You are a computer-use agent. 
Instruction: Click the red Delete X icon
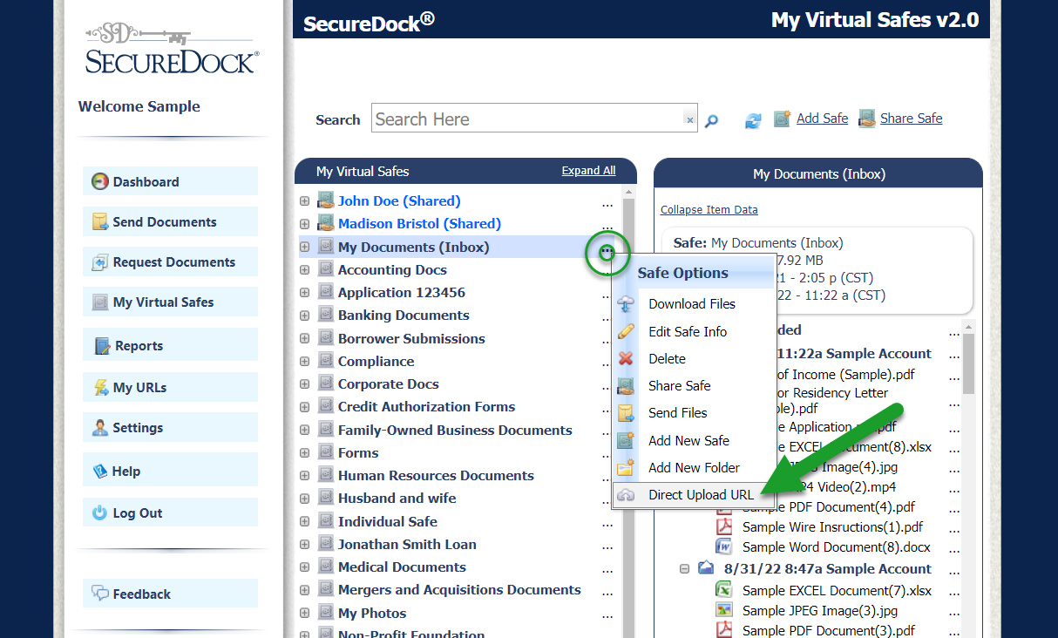(x=626, y=358)
